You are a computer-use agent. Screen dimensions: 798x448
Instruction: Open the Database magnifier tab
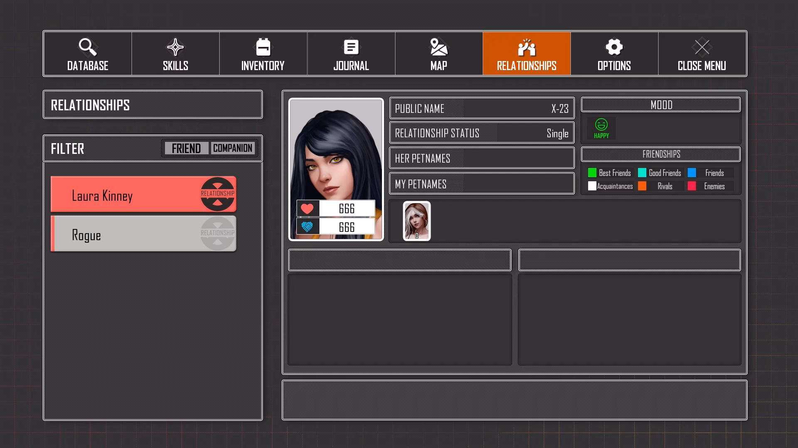coord(88,54)
